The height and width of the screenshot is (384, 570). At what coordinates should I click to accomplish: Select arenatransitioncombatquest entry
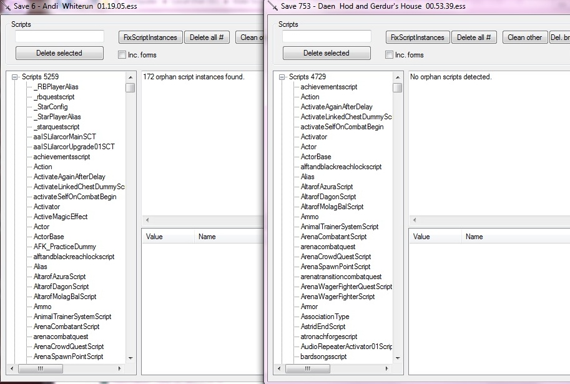(342, 277)
